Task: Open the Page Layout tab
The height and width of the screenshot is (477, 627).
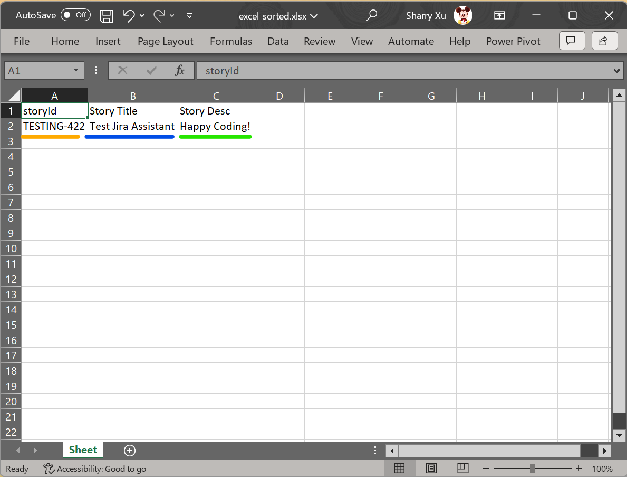Action: tap(165, 41)
